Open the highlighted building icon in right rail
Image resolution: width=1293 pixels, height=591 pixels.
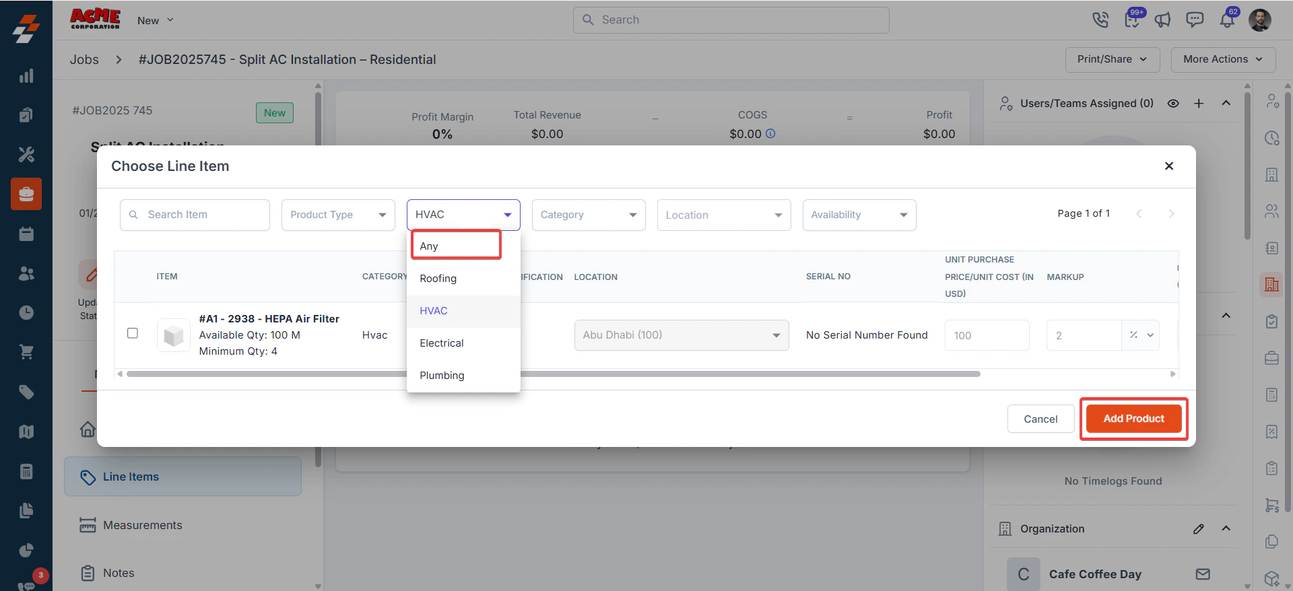(1271, 285)
